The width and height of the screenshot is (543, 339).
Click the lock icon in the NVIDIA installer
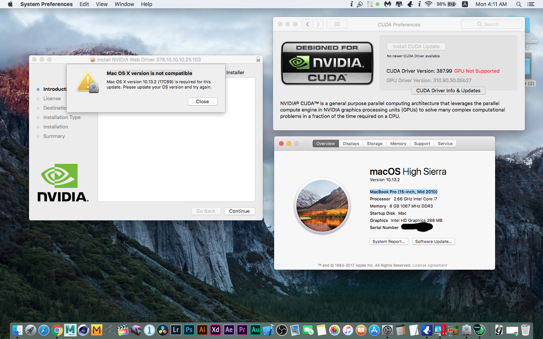(258, 60)
